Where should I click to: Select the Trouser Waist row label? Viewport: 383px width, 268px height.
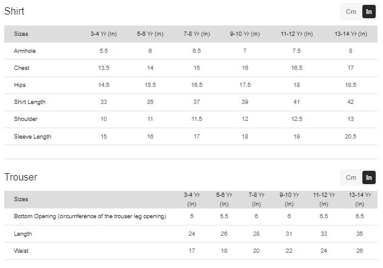[21, 250]
